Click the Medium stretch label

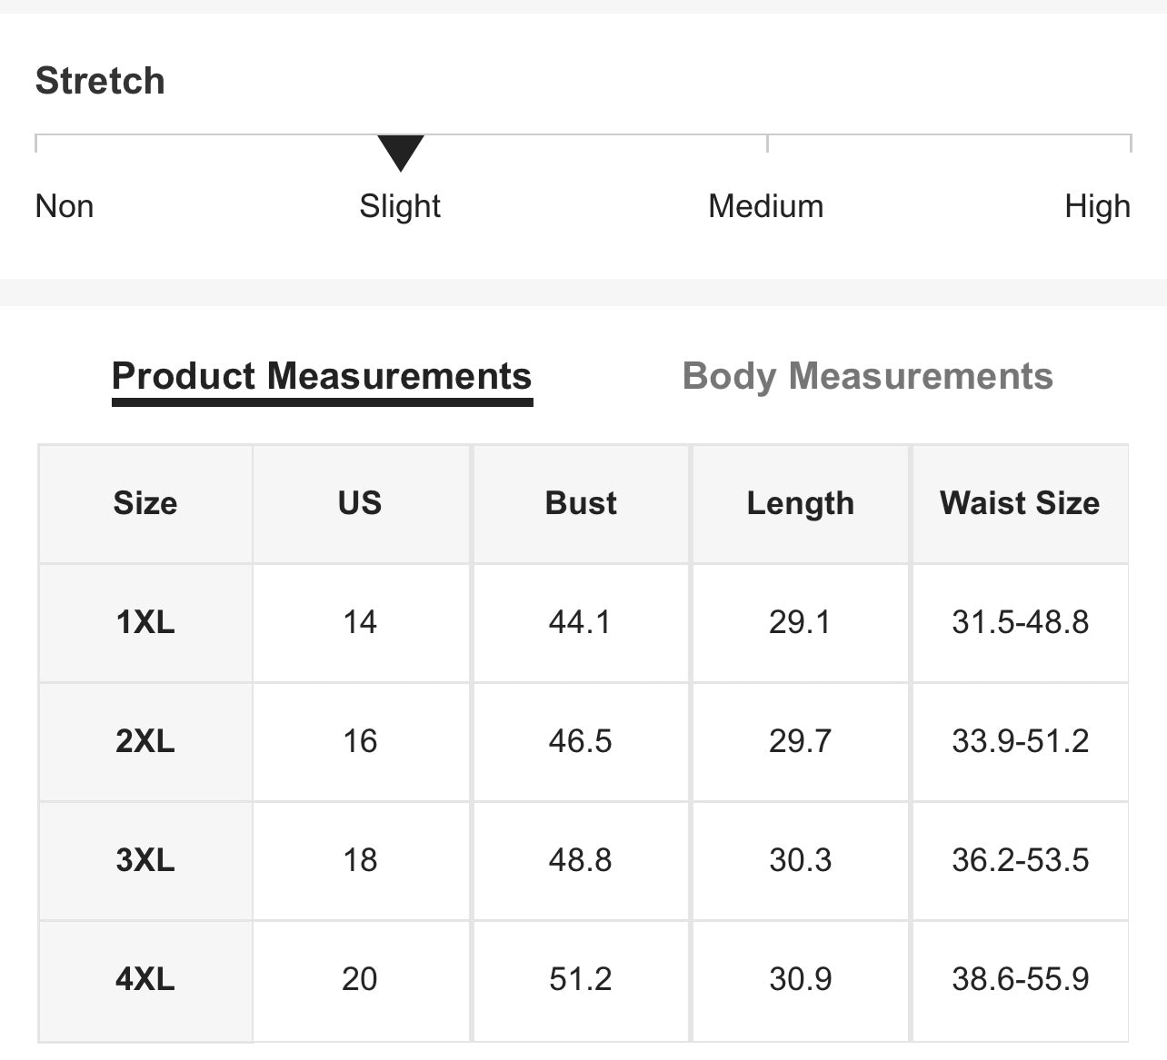[765, 206]
